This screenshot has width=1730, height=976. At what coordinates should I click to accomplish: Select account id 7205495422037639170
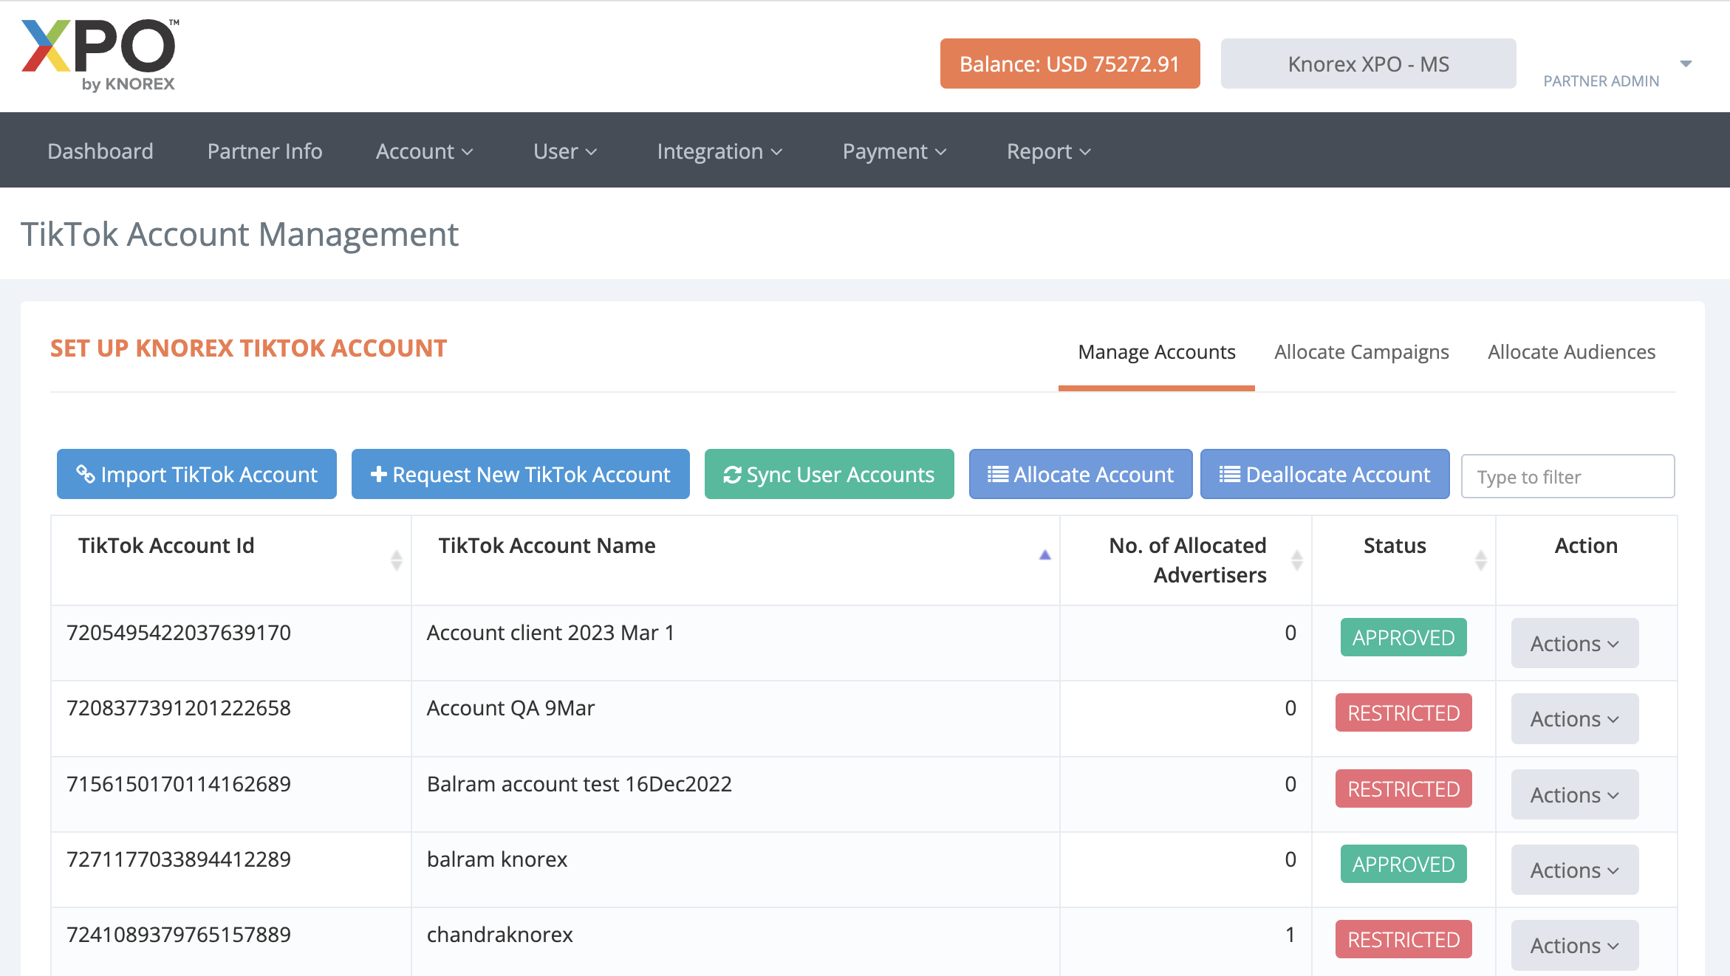179,633
